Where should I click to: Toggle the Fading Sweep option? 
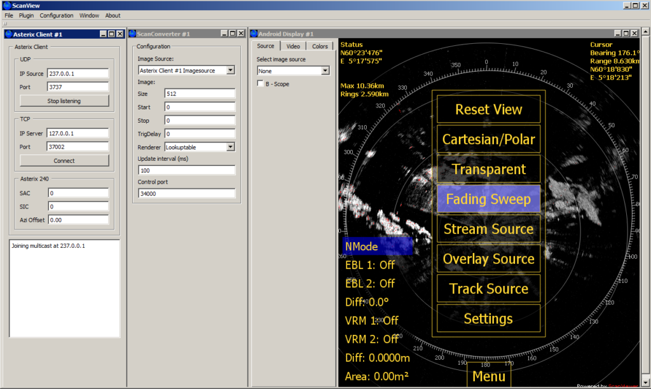[488, 199]
